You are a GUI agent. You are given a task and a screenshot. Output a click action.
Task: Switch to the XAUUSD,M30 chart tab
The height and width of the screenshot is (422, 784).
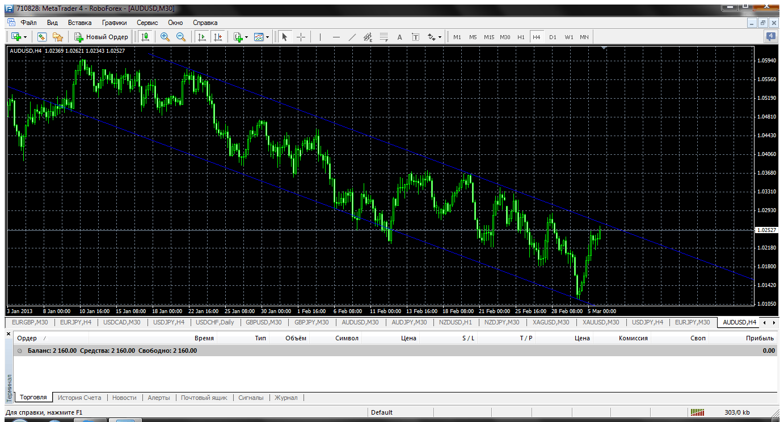coord(601,322)
